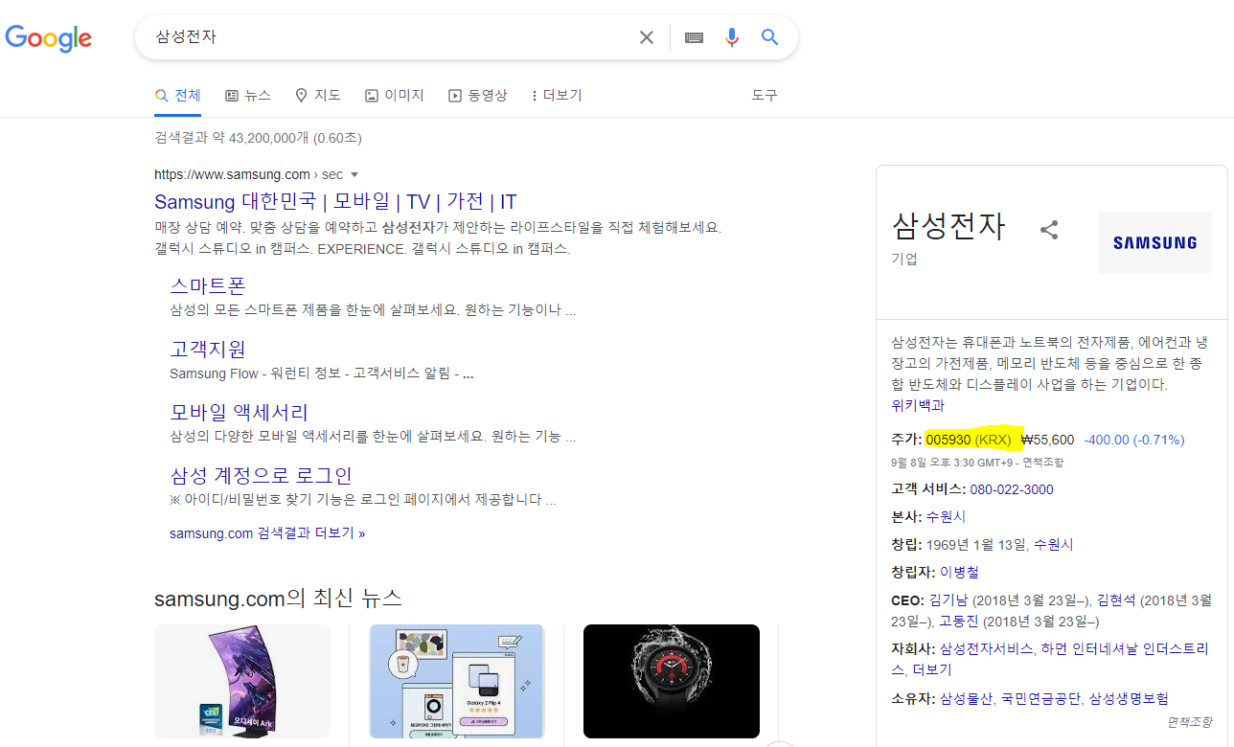
Task: Click result count 검색결과 약 43,200,000개
Action: [x=232, y=138]
